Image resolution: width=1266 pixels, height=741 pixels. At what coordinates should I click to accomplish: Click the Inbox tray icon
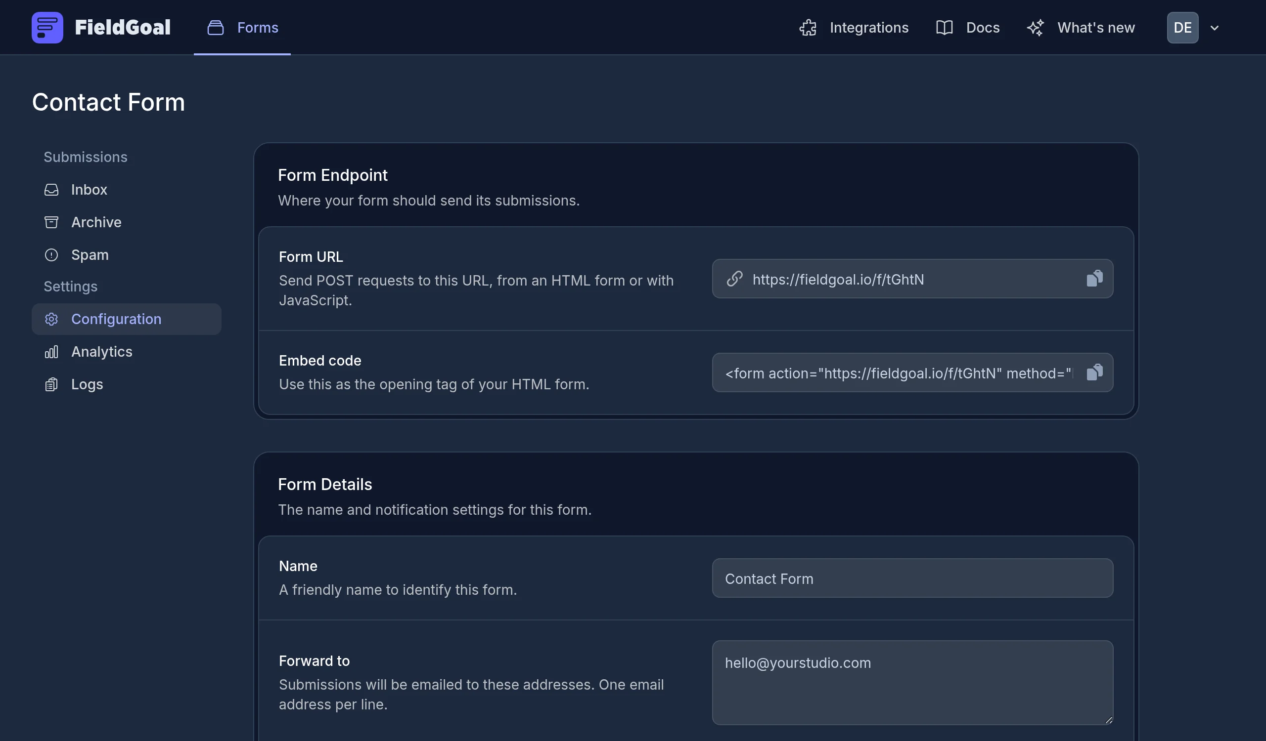[51, 190]
